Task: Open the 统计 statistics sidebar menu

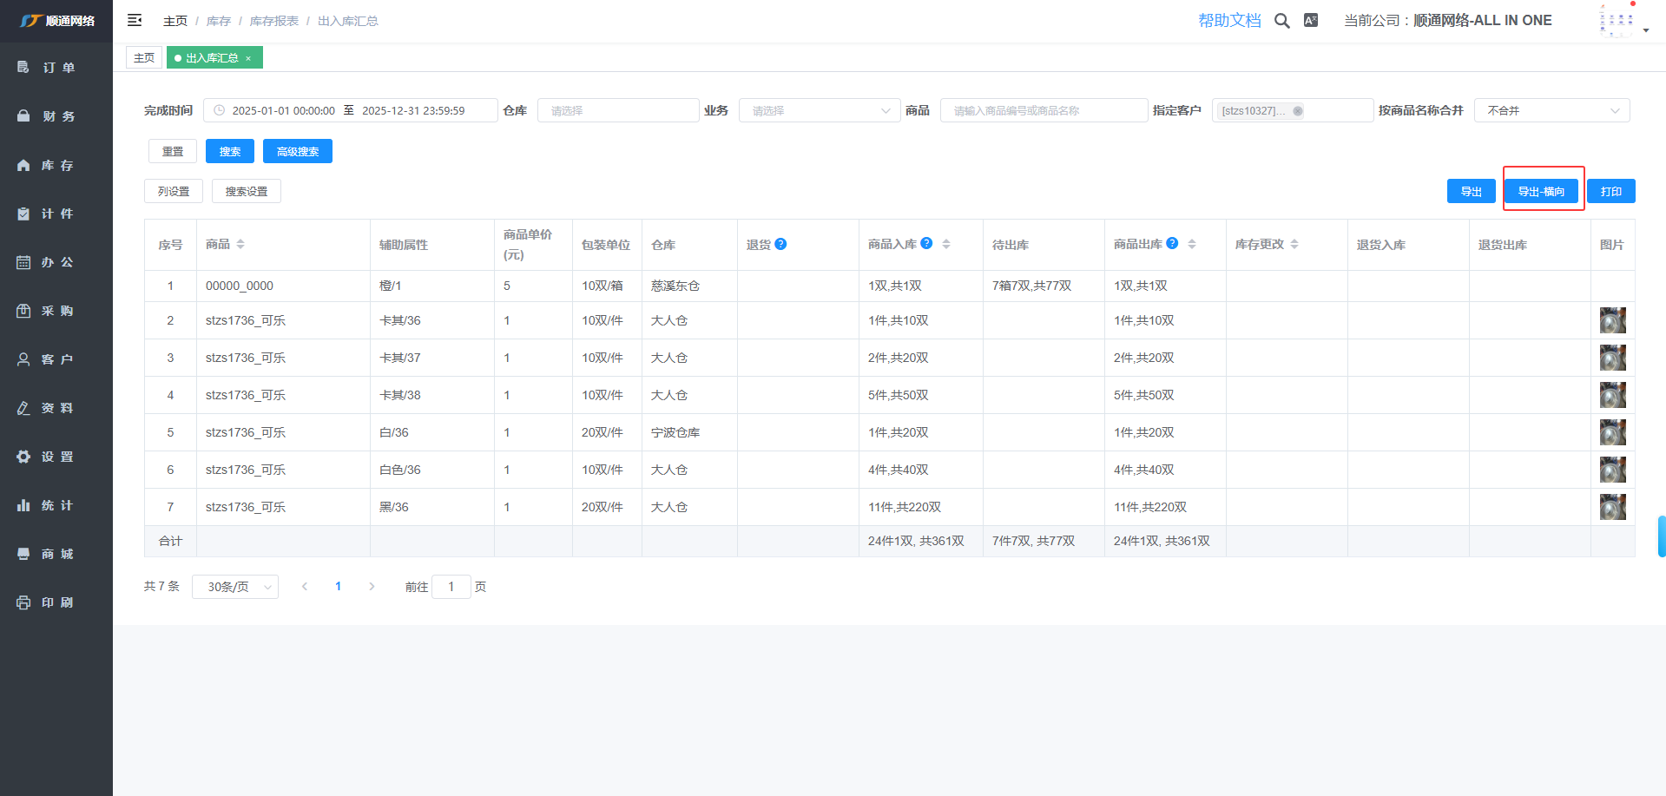Action: pos(56,505)
